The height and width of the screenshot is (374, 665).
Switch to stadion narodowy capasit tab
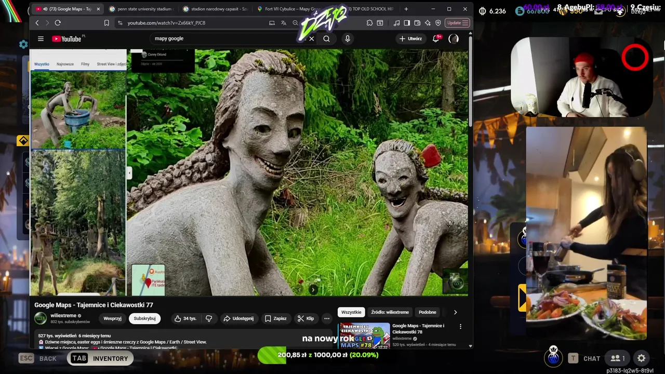click(216, 9)
